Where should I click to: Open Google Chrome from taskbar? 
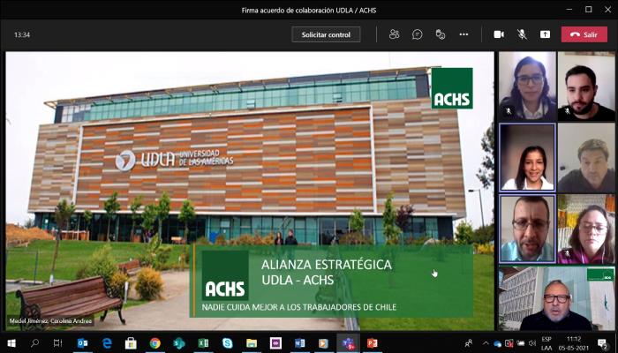click(x=154, y=342)
